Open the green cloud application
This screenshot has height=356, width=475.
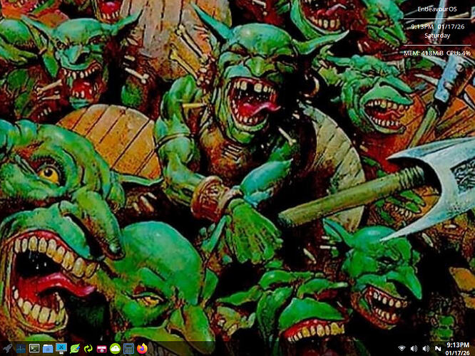point(115,348)
